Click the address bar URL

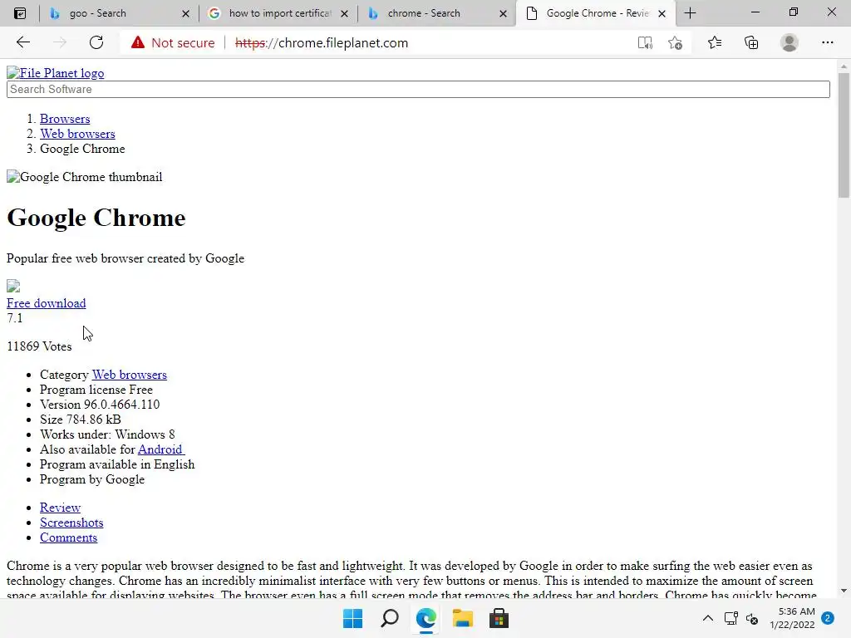[x=322, y=43]
